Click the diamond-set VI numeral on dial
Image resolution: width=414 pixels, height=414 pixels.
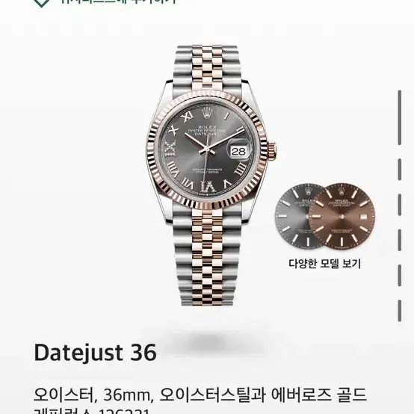[208, 186]
